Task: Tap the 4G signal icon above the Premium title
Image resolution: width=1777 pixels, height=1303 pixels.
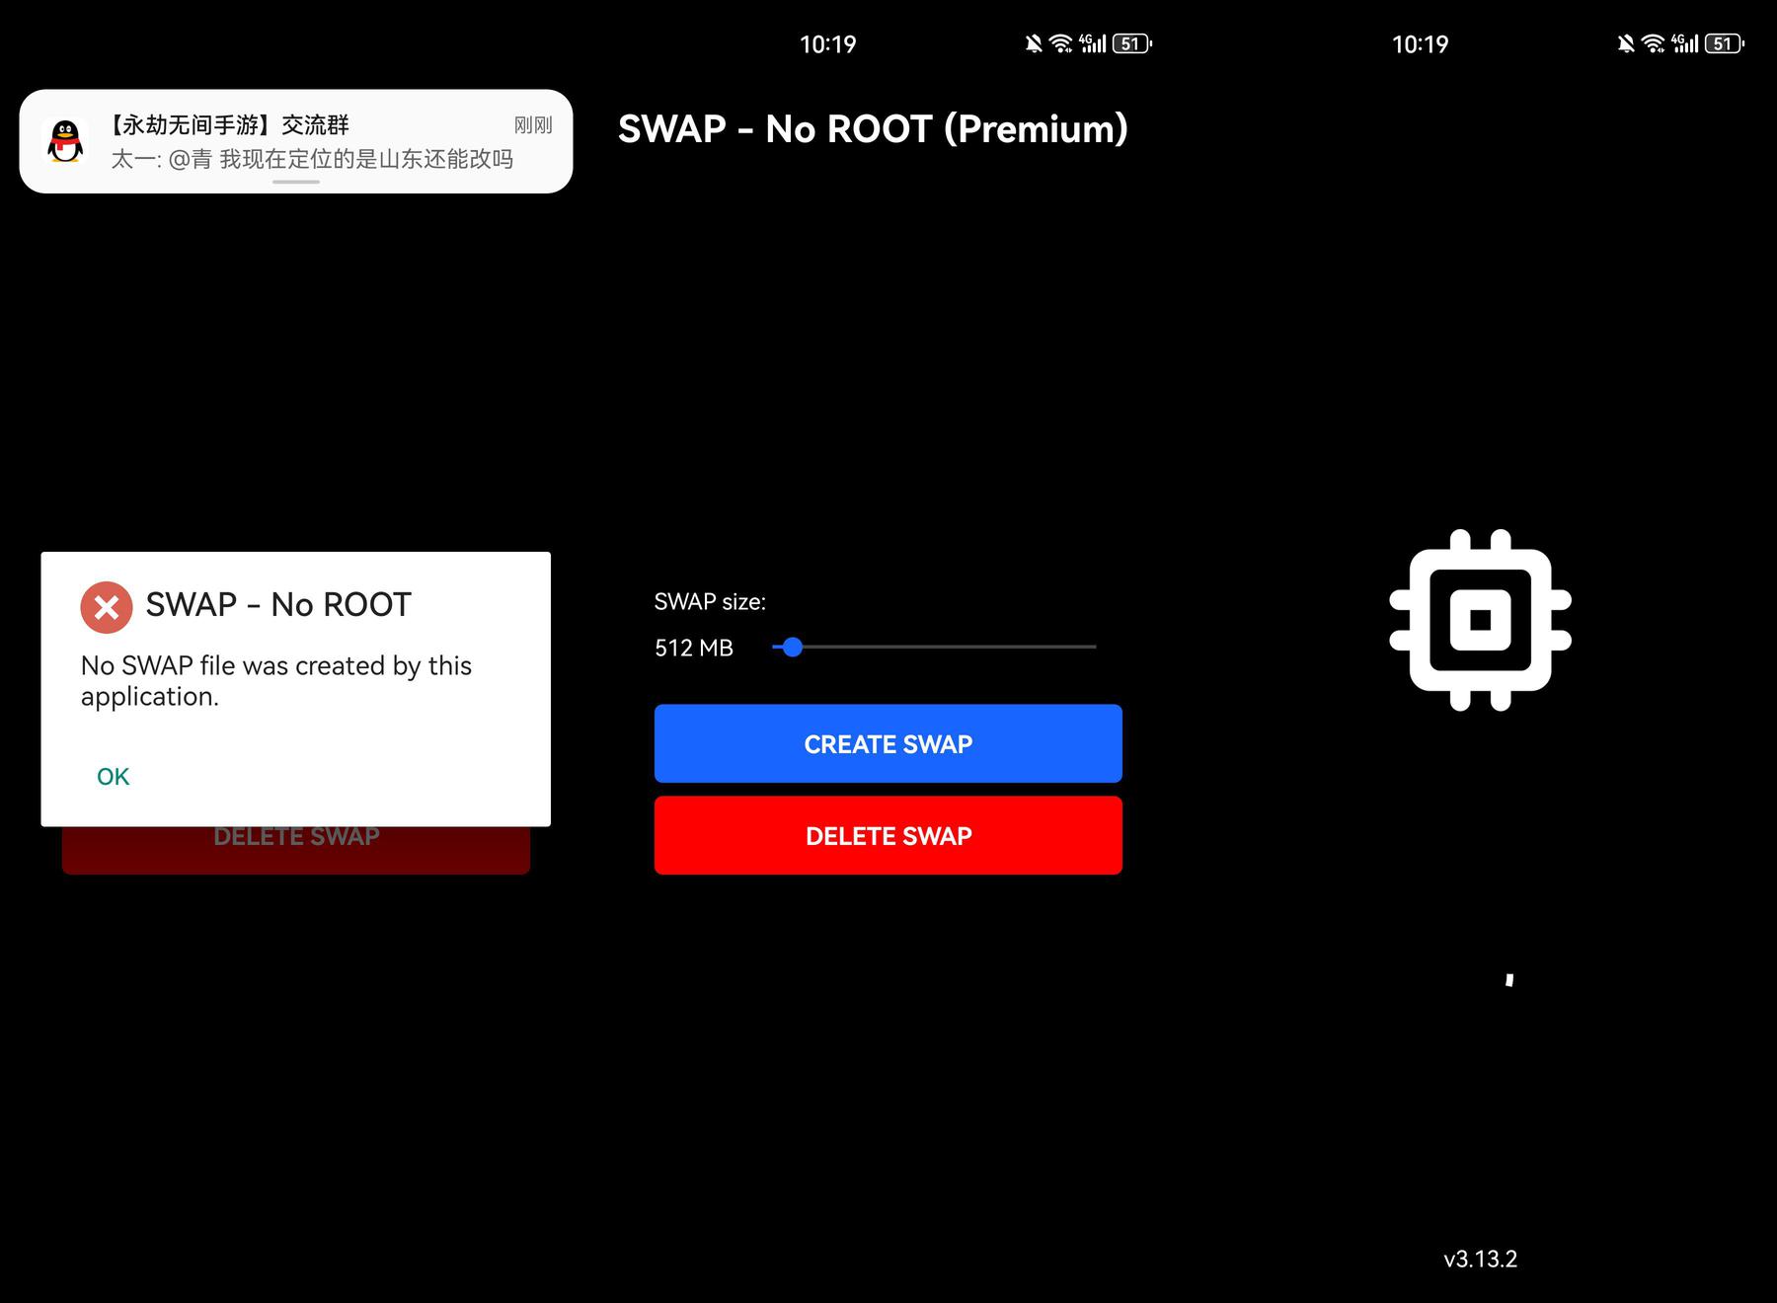Action: [1092, 43]
